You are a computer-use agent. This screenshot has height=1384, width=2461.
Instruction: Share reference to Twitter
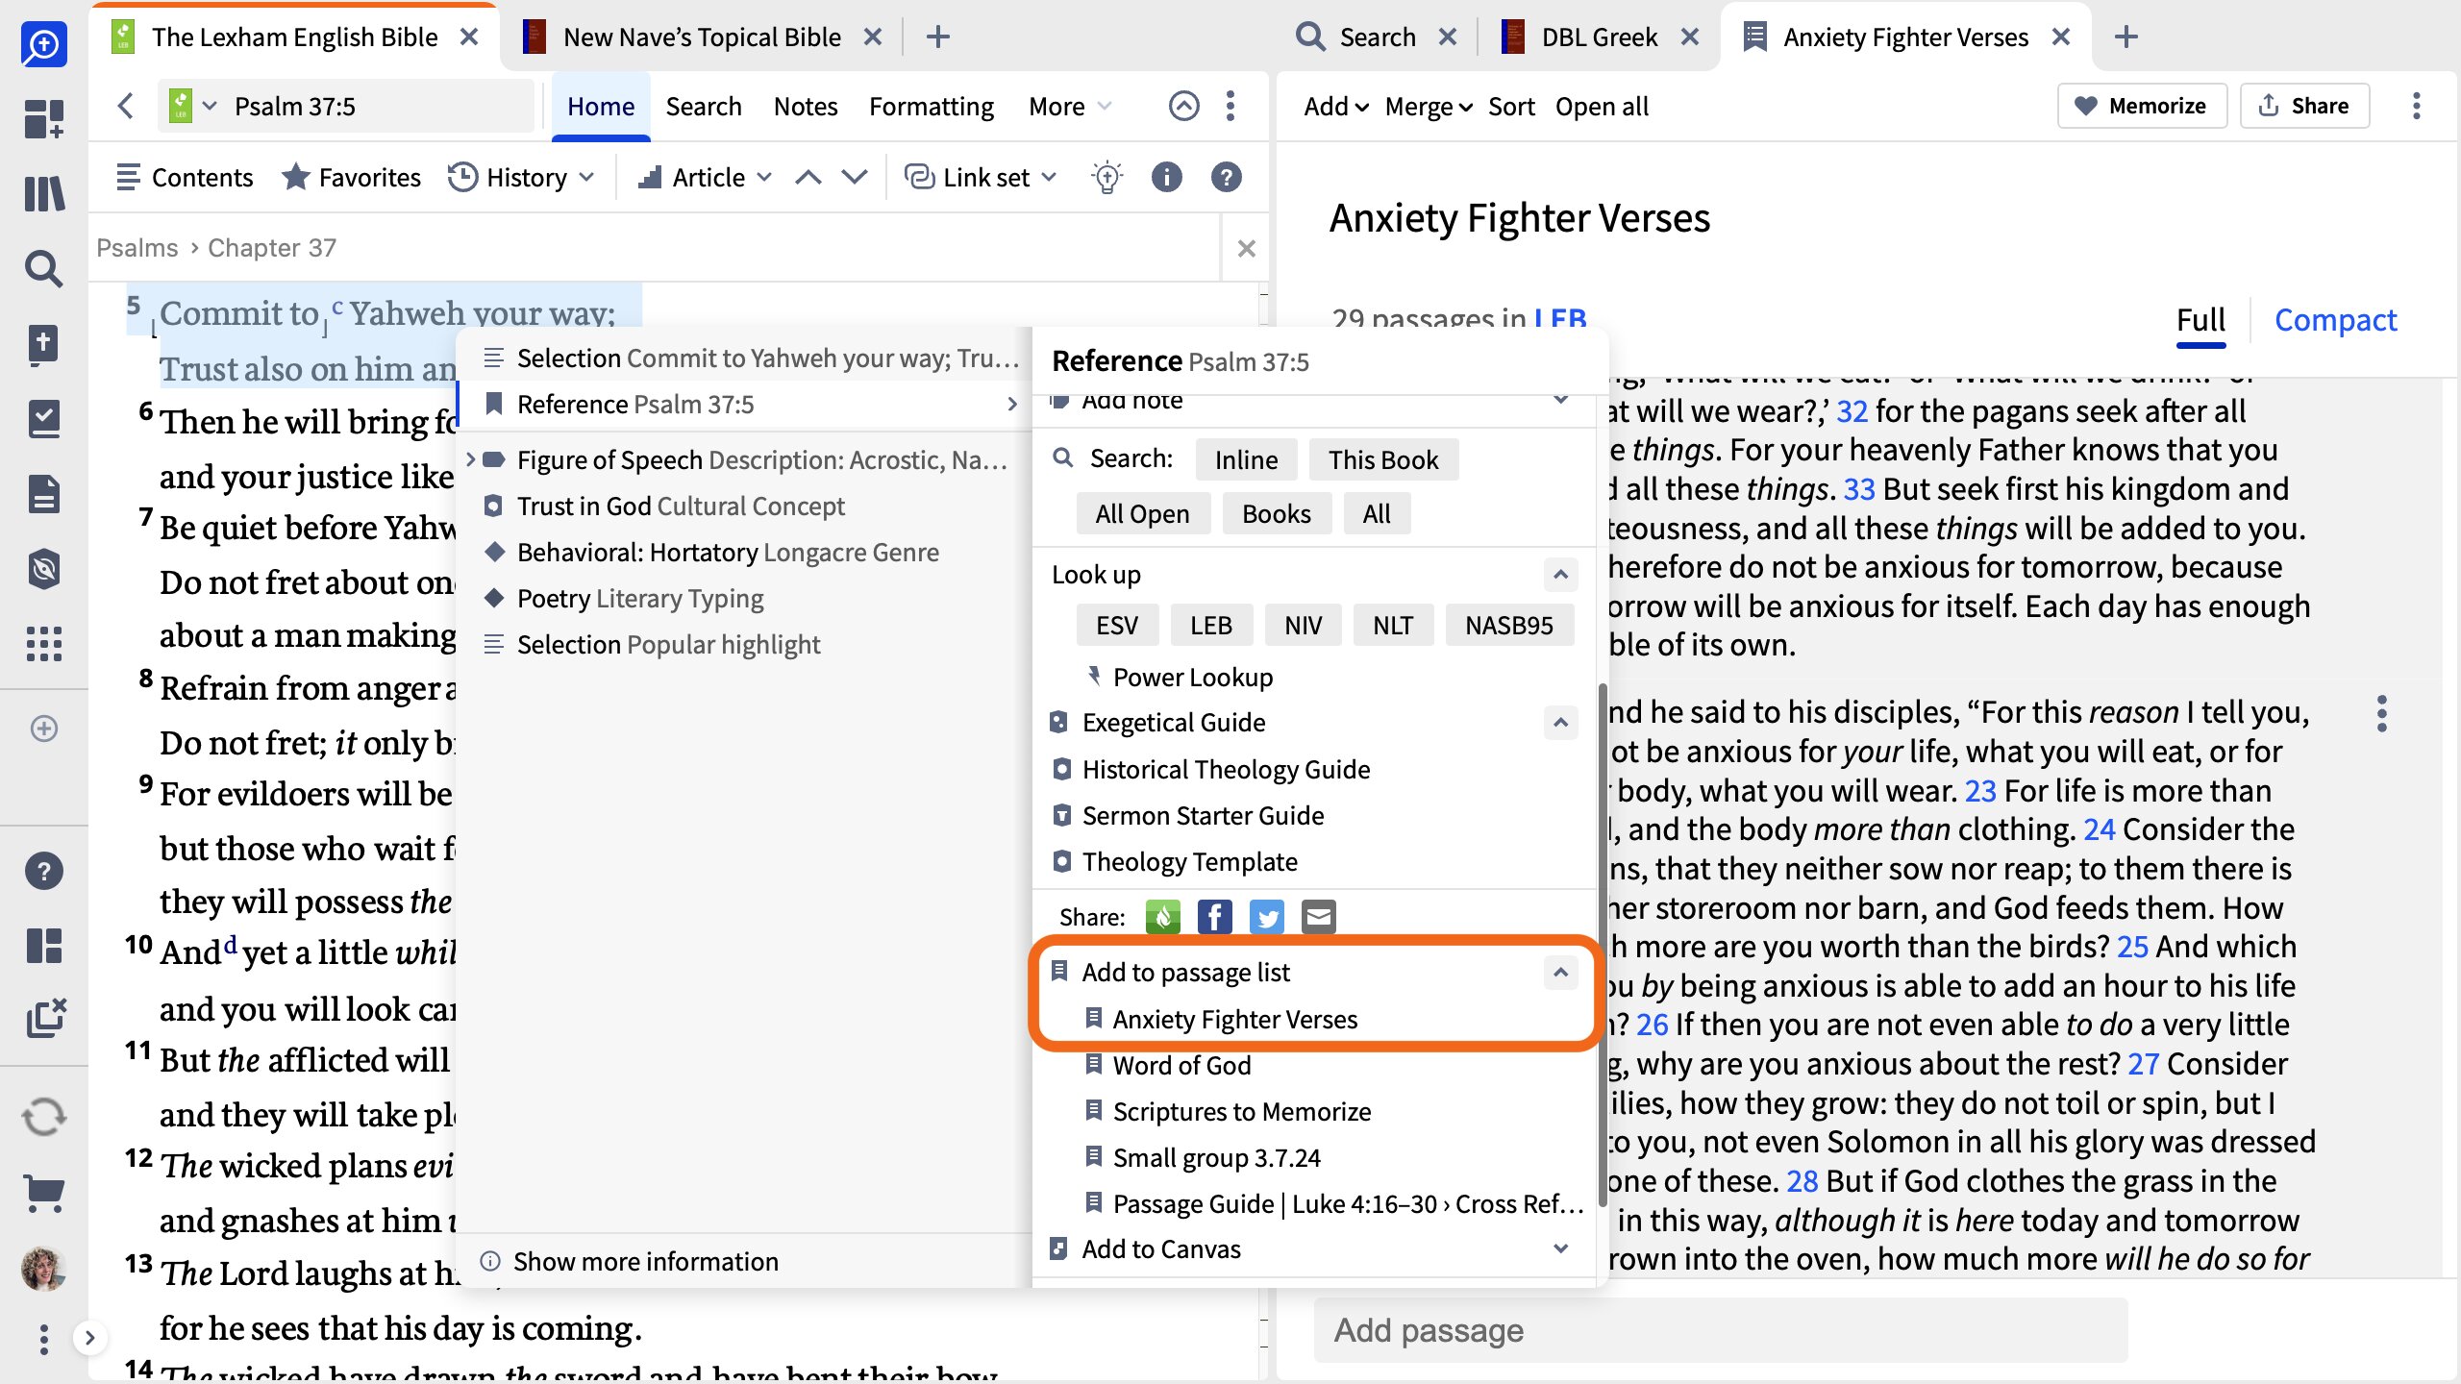tap(1267, 917)
